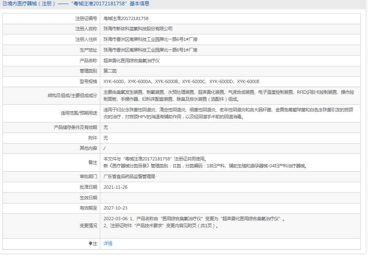The width and height of the screenshot is (368, 255).
Task: Click the 批准日期 label
Action: pyautogui.click(x=88, y=187)
